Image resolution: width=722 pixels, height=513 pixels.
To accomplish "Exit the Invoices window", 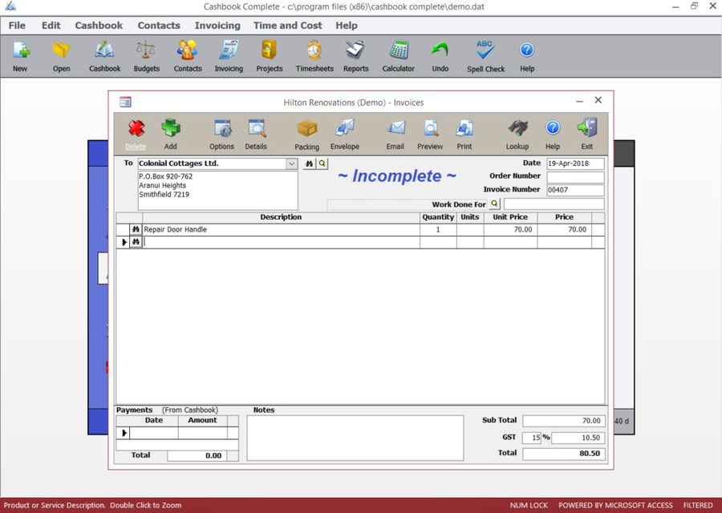I will 587,127.
